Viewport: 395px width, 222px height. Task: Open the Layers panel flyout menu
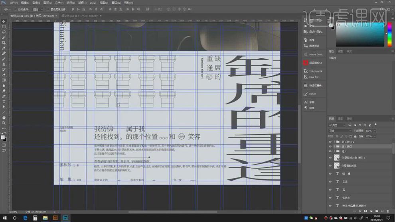393,118
